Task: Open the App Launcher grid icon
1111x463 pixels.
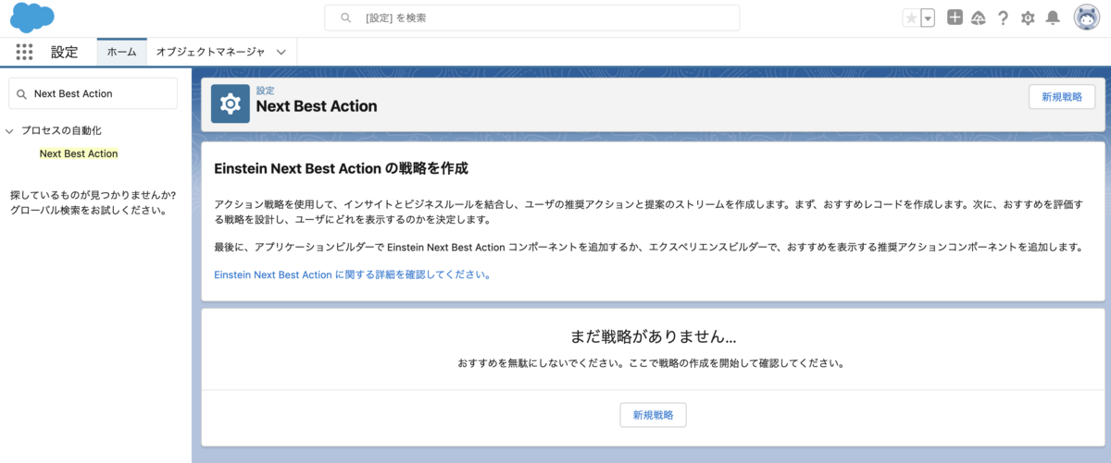Action: (25, 52)
